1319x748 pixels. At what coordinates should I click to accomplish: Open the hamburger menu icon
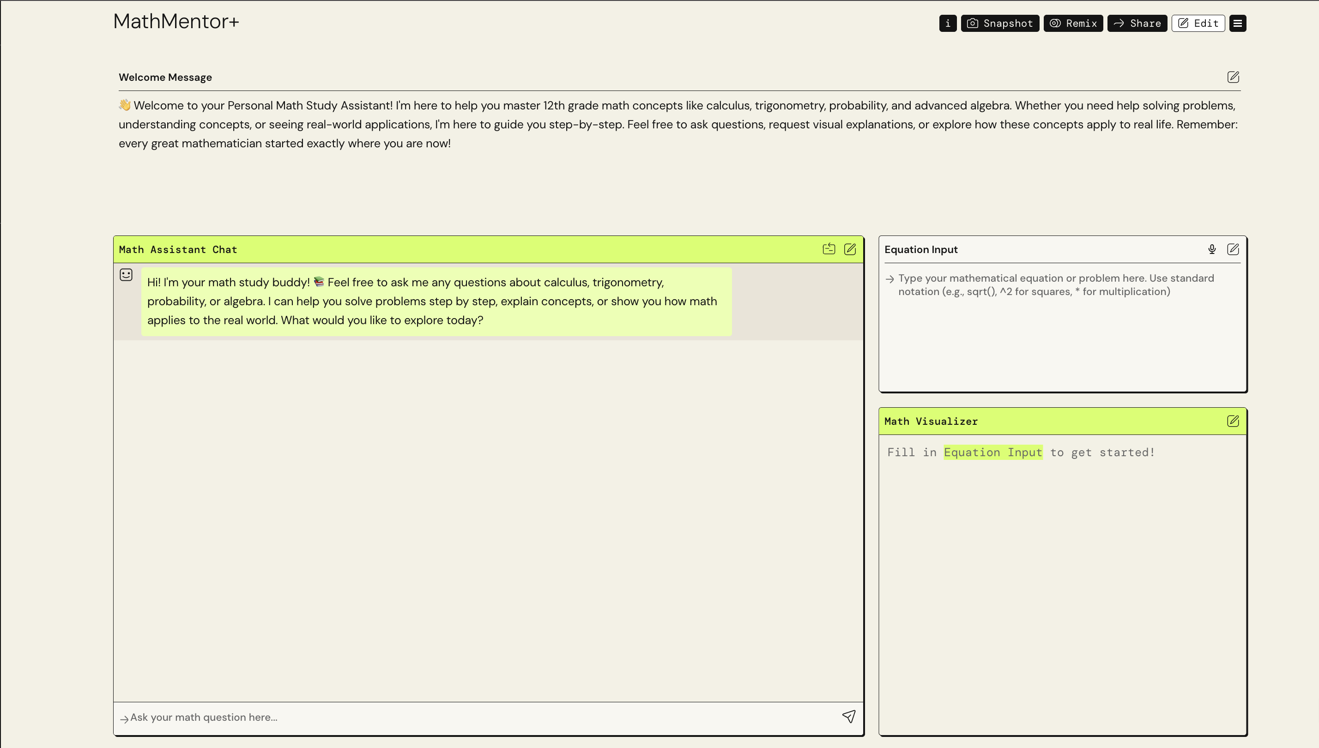1237,23
